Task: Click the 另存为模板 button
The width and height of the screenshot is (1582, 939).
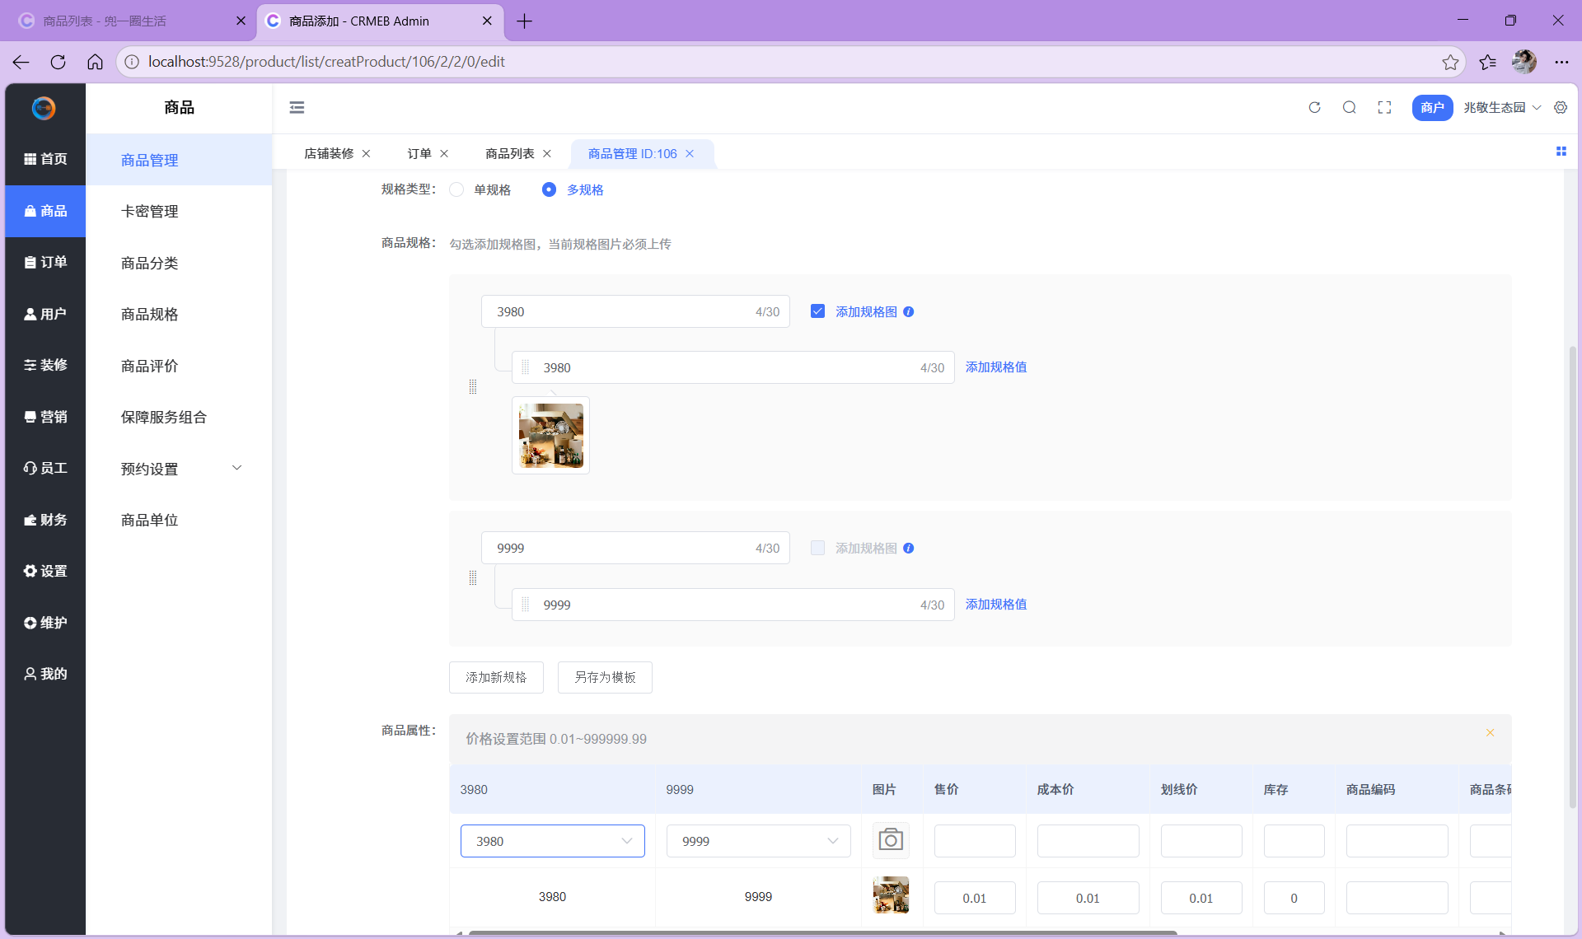Action: click(x=605, y=677)
